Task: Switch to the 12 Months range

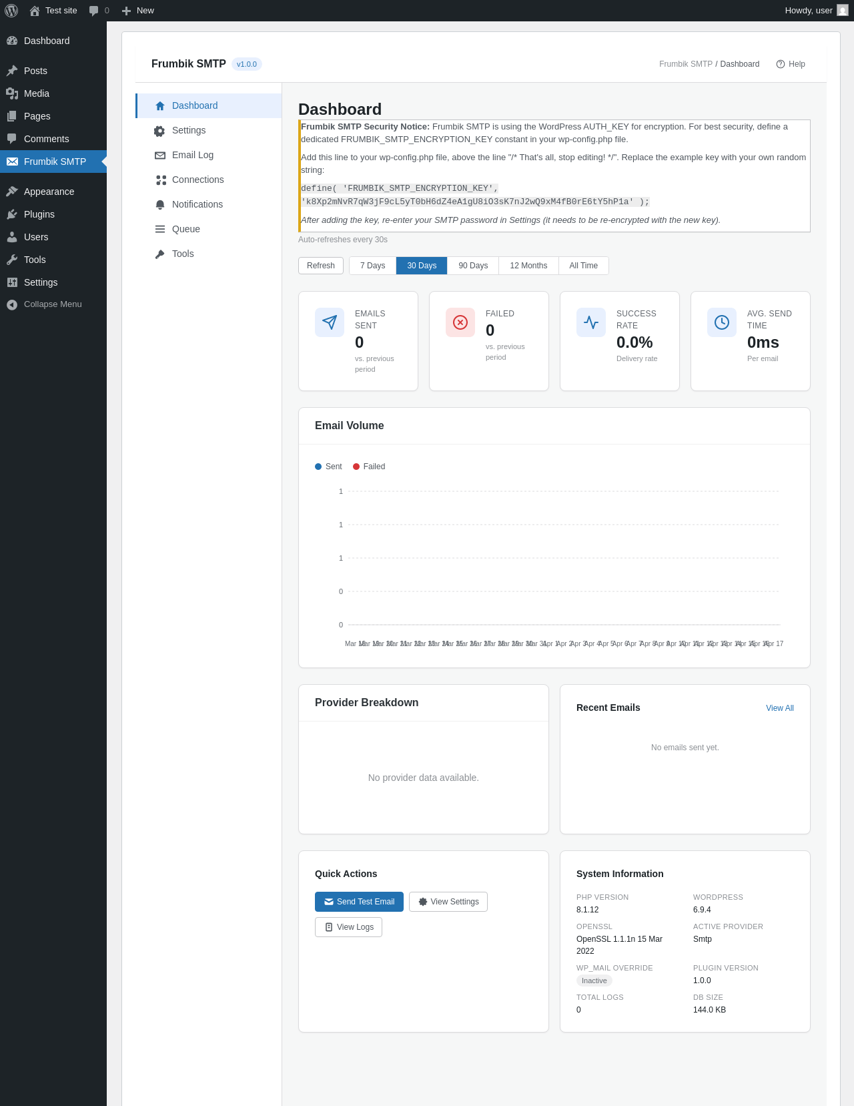Action: (528, 266)
